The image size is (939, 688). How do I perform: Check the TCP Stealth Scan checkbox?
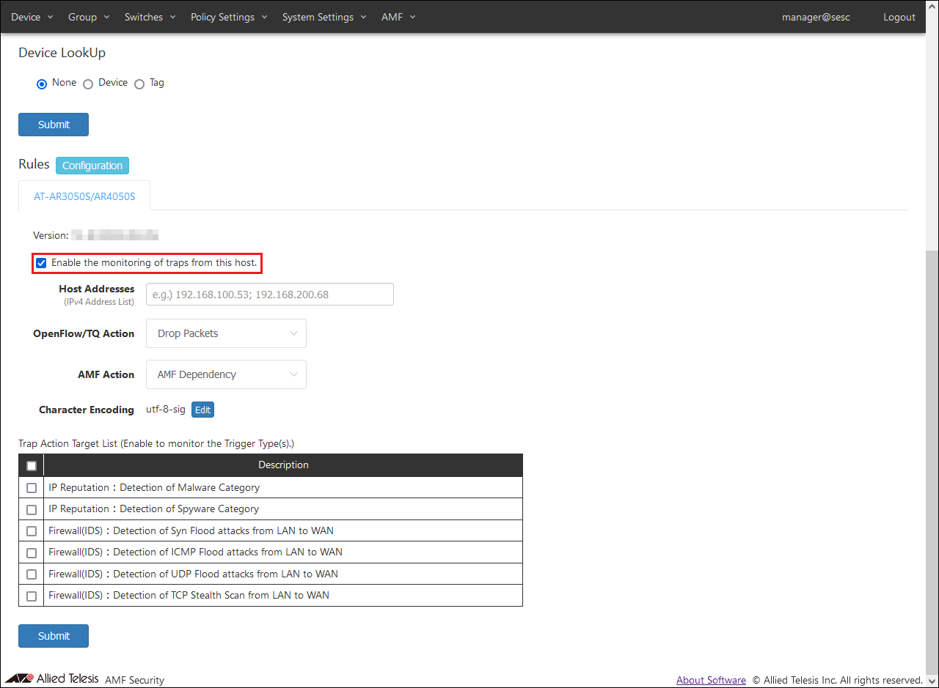click(x=32, y=596)
